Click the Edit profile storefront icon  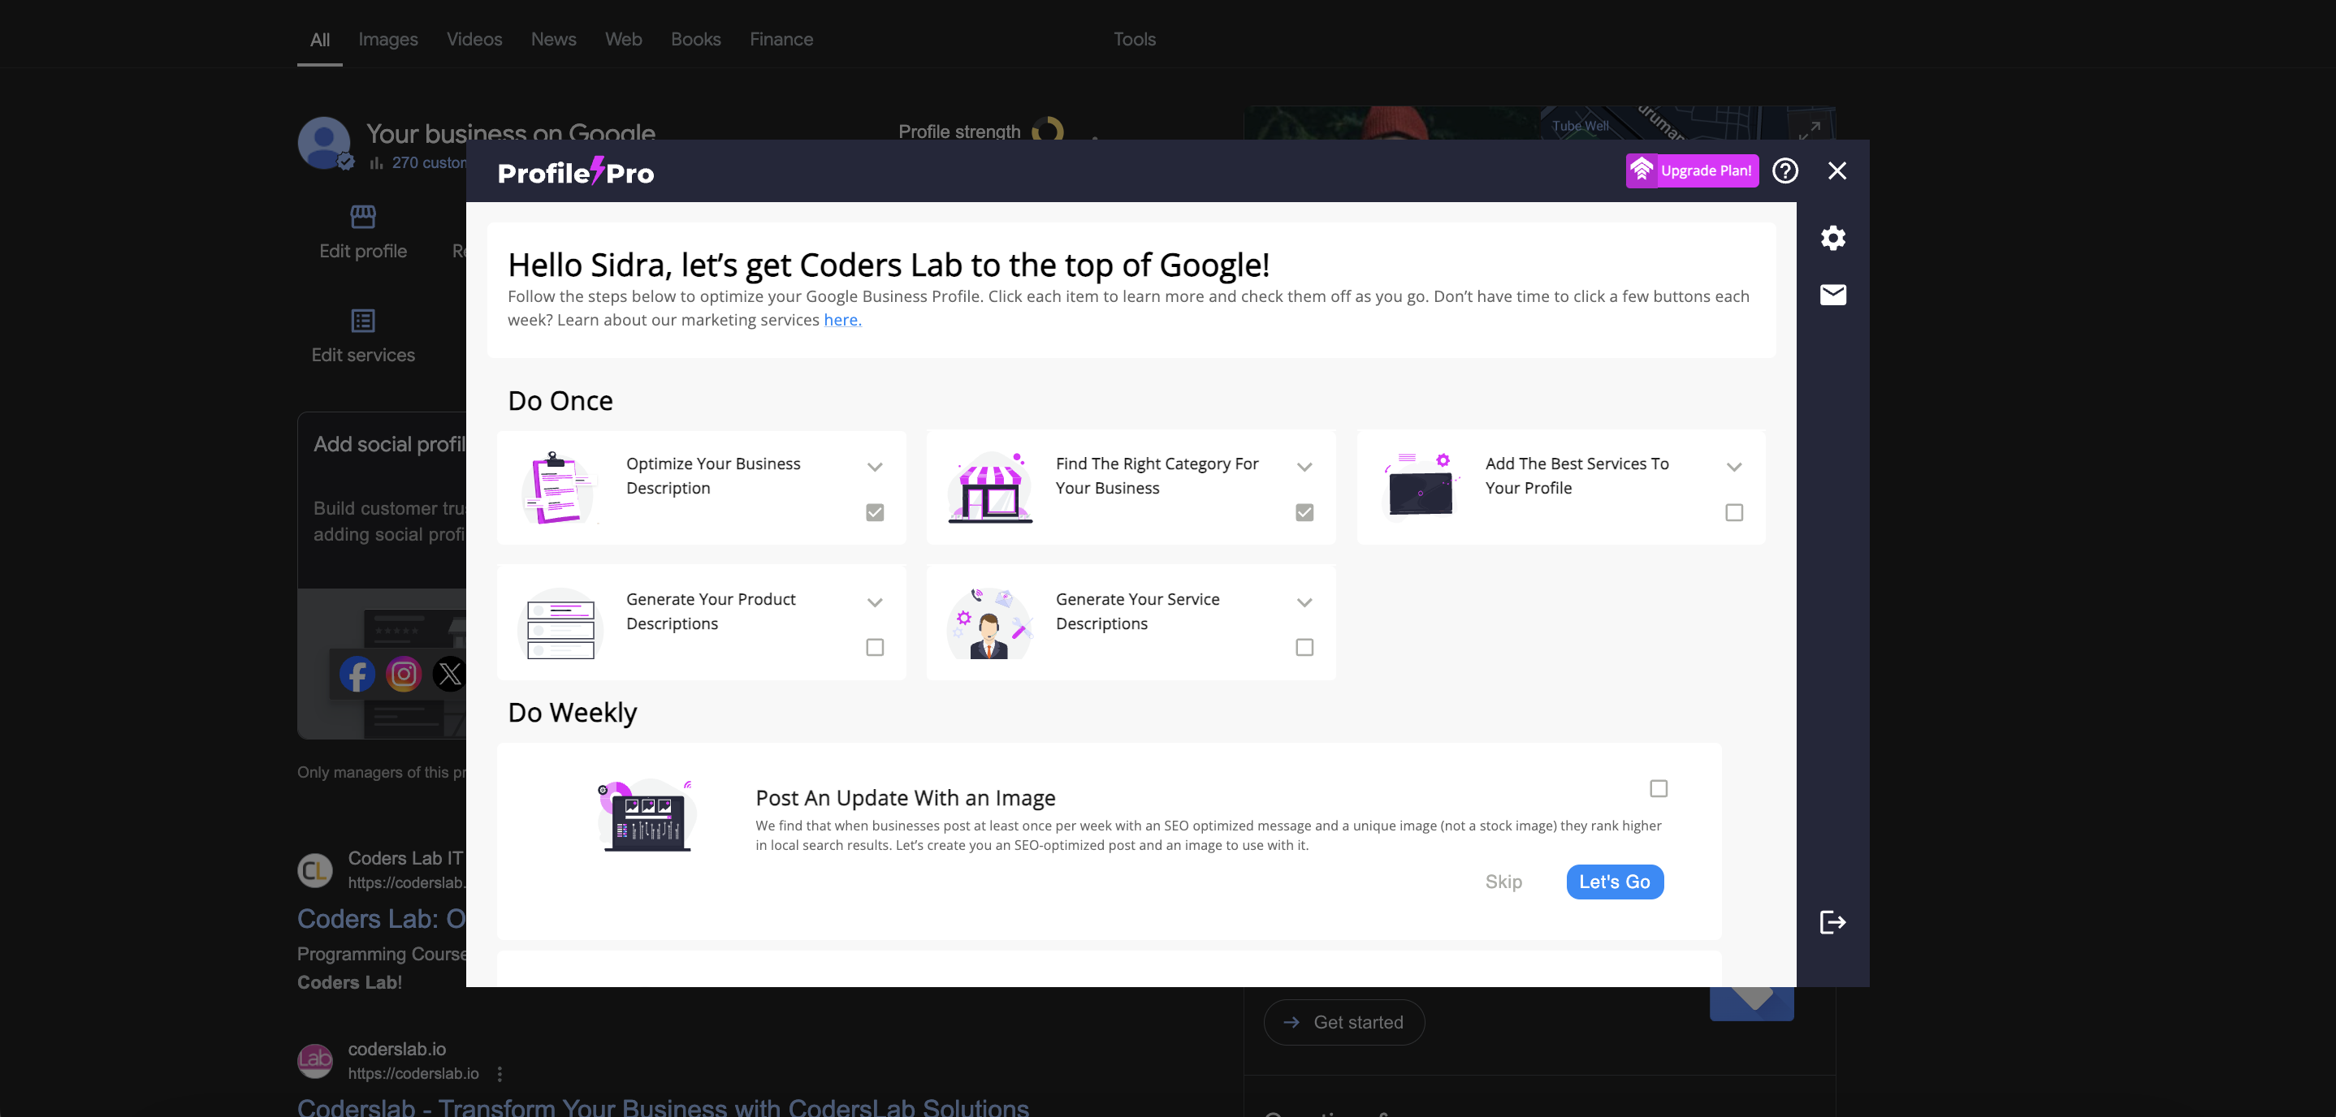[x=363, y=216]
